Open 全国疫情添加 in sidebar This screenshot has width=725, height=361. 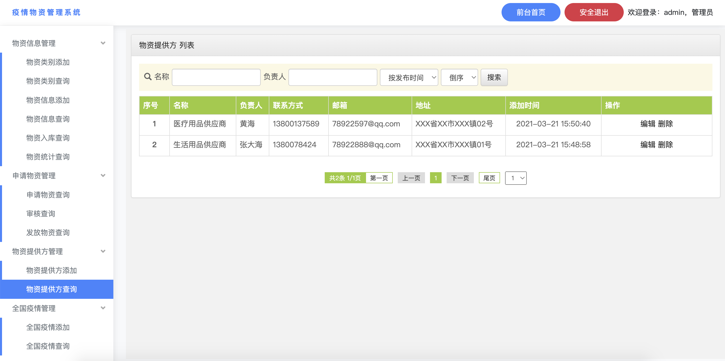pos(48,327)
